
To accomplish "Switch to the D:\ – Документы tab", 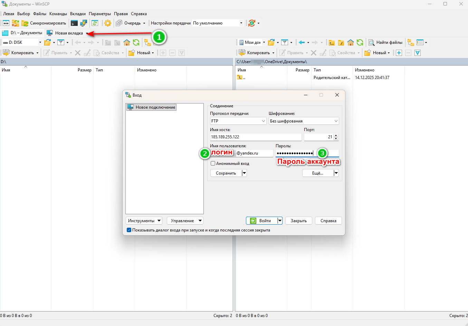I will [23, 33].
